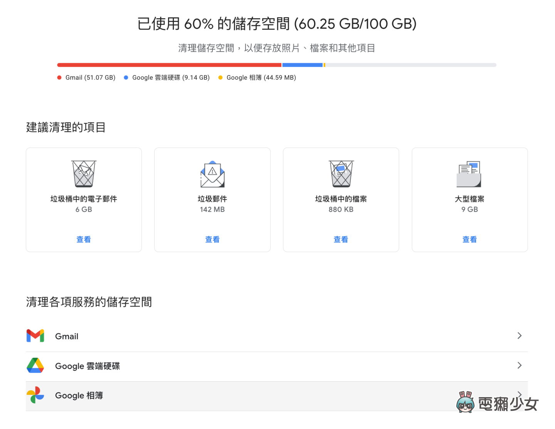Click the card title 垃圾桶中的電子郵件

click(84, 199)
